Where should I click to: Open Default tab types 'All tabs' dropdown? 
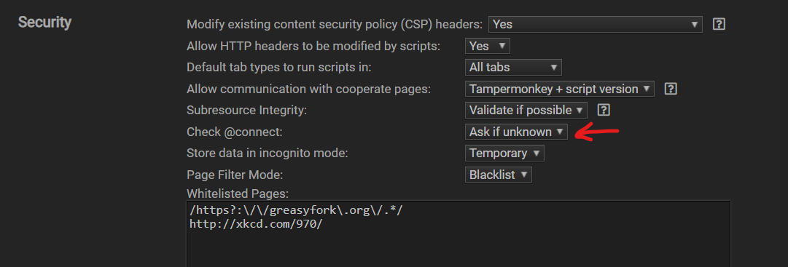click(513, 67)
